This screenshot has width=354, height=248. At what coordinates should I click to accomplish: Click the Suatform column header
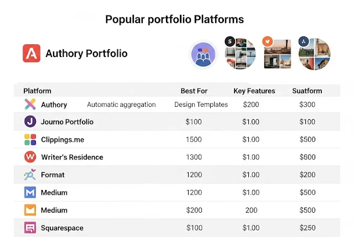(x=307, y=91)
